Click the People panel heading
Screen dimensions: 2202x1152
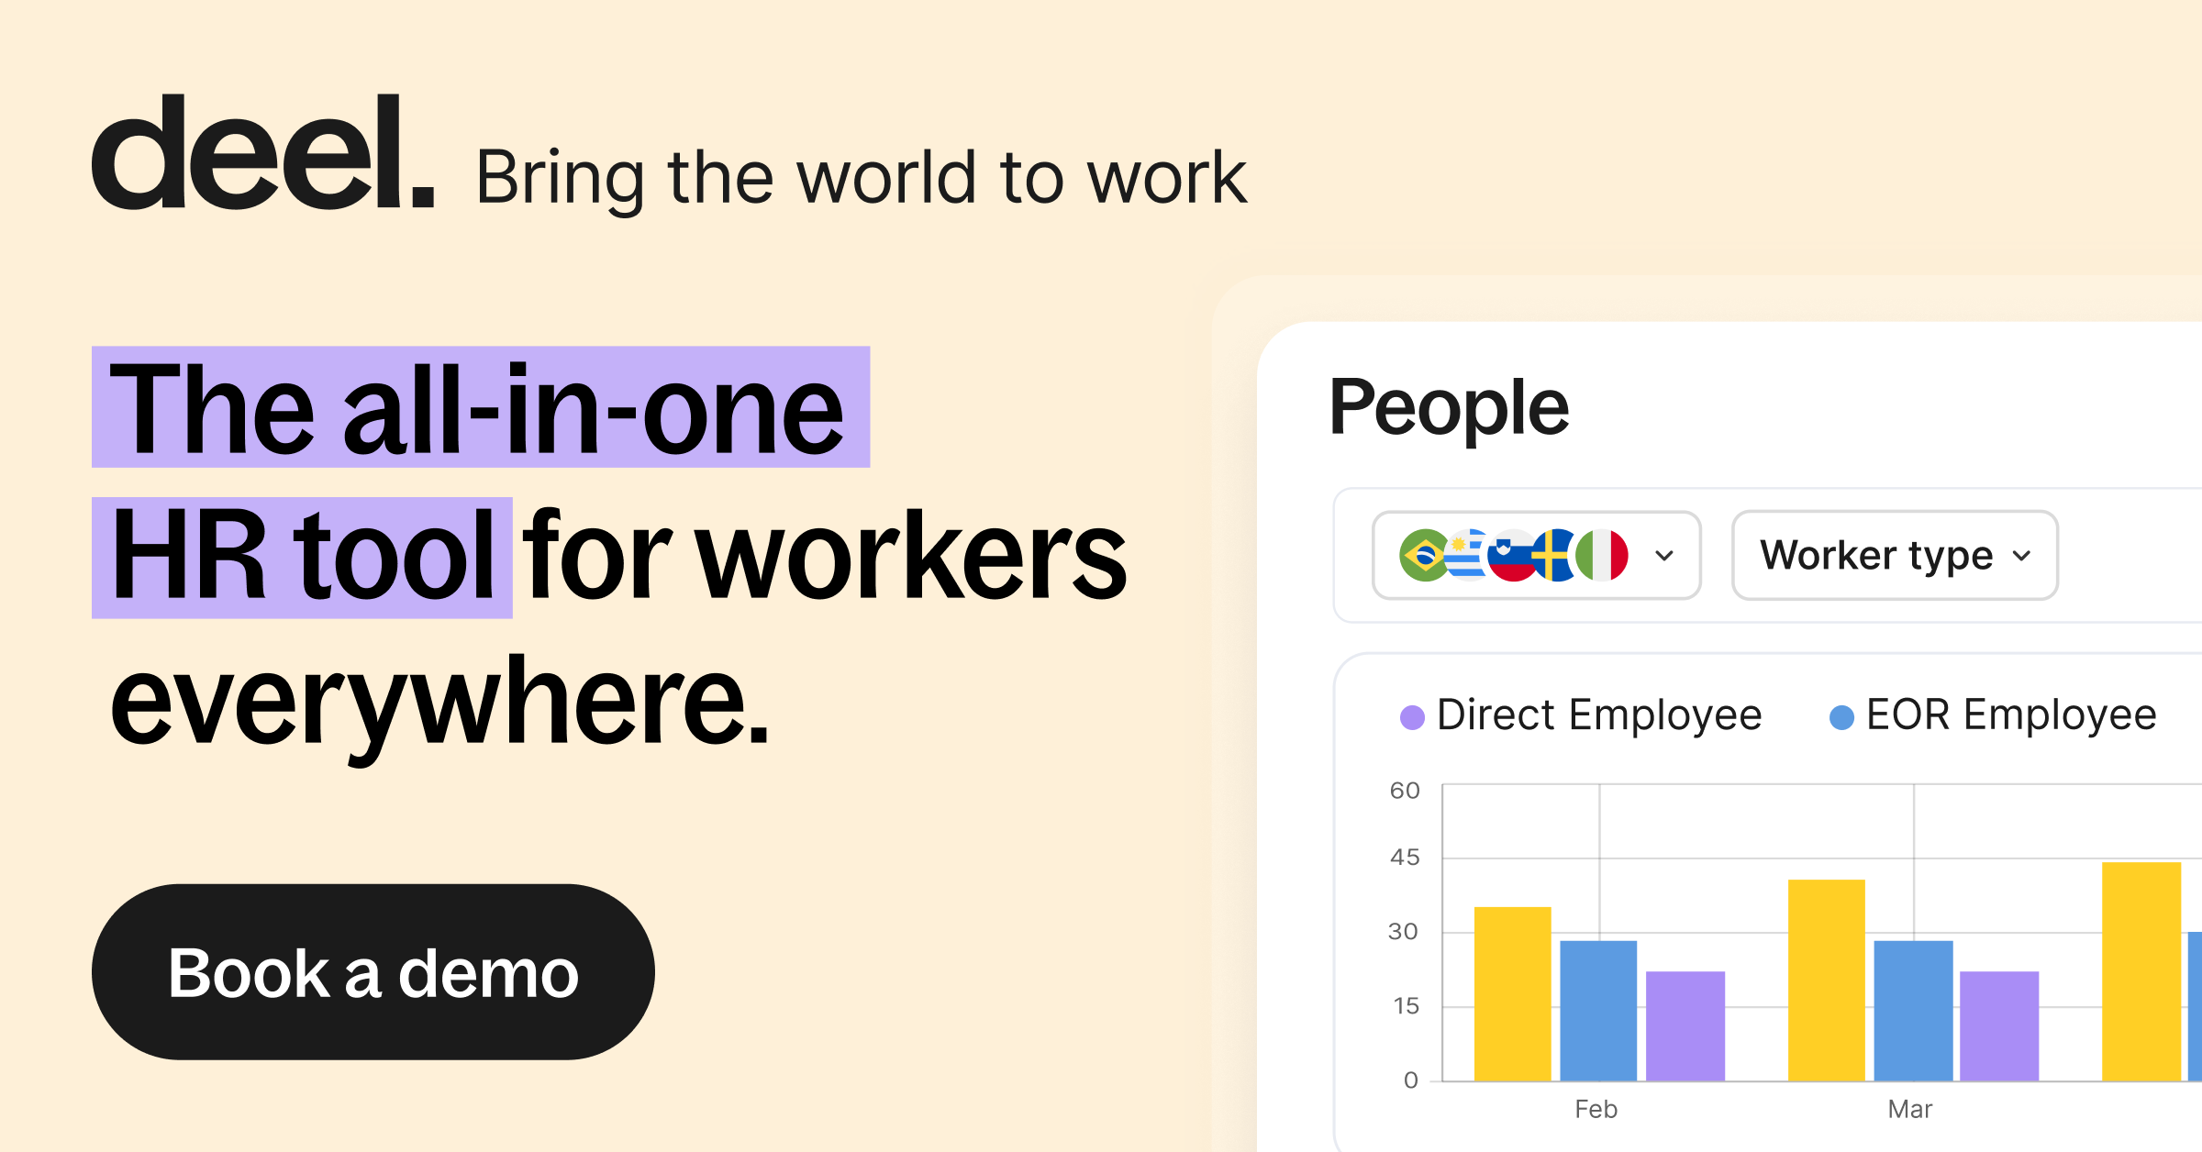[x=1449, y=406]
